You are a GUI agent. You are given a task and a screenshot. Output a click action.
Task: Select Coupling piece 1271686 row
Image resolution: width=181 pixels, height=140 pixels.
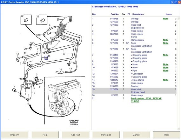pos(134,58)
